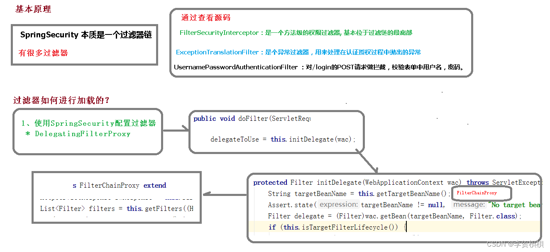Click the code public void doFilter(ServletReq

(252, 119)
